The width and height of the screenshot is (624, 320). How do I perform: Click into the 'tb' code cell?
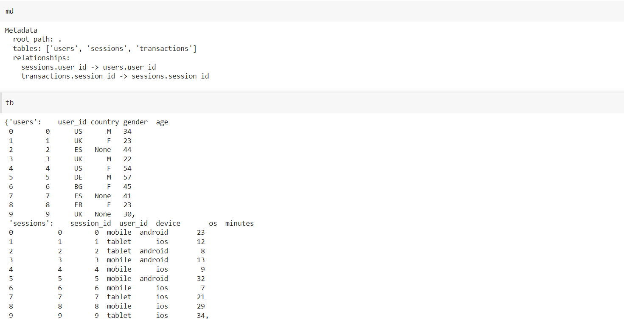[312, 103]
